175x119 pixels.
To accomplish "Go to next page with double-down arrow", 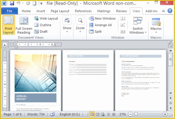I will click(x=170, y=108).
